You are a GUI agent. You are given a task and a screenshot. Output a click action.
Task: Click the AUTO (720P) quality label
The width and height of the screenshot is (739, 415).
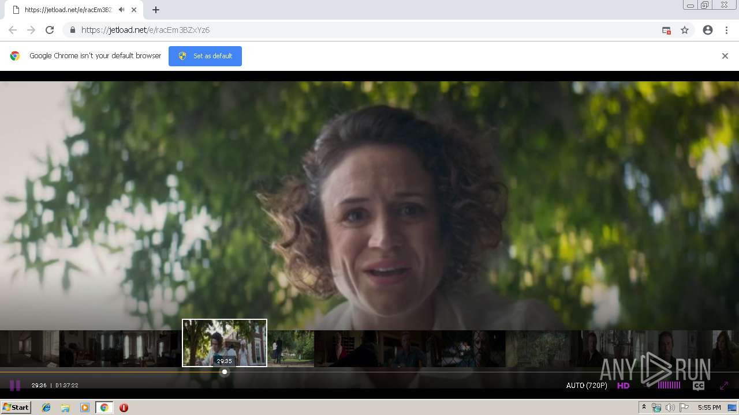point(587,386)
